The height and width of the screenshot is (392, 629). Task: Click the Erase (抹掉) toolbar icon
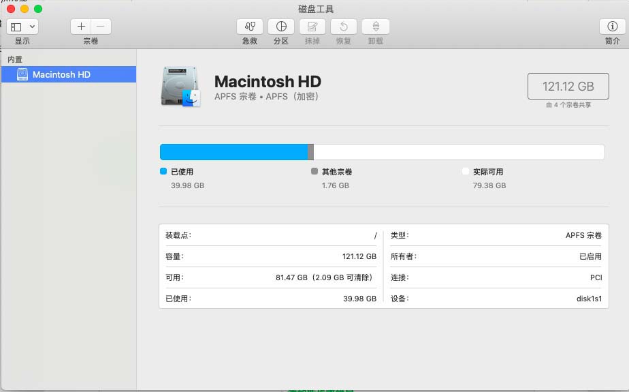click(x=312, y=27)
